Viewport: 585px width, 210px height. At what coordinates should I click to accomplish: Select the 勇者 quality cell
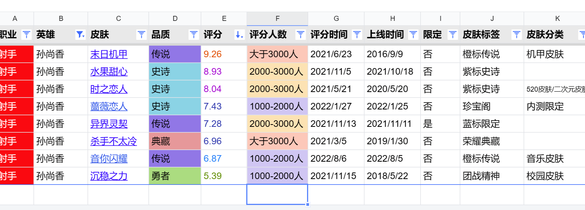[175, 176]
